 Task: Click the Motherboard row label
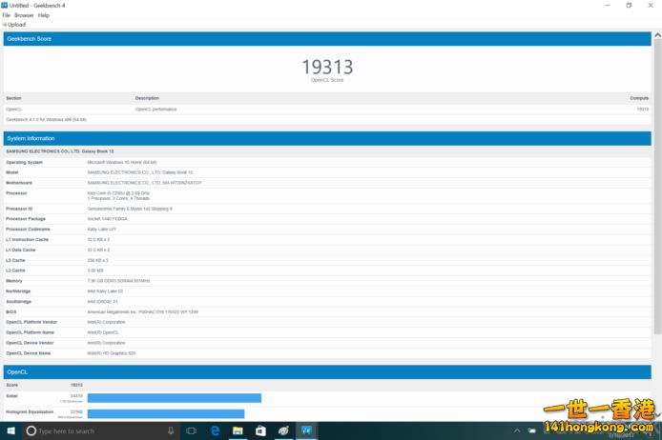pyautogui.click(x=19, y=183)
